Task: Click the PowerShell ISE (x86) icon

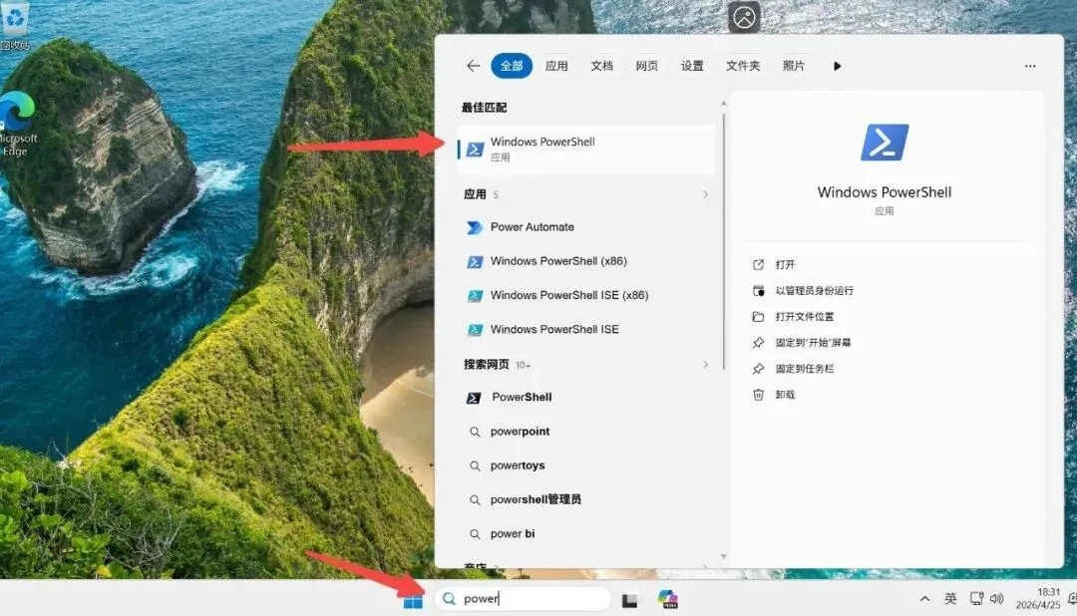Action: 474,296
